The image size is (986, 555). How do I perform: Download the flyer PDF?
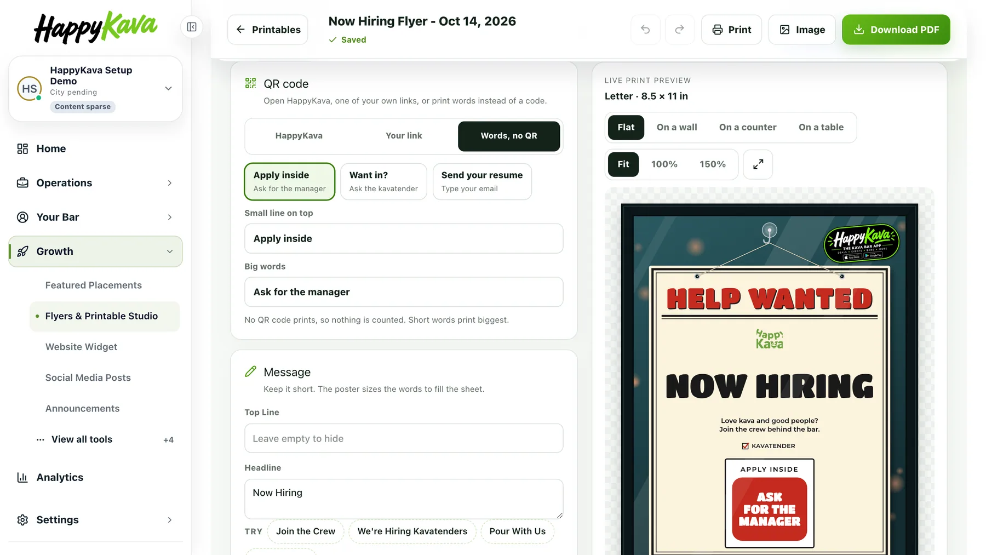coord(896,30)
